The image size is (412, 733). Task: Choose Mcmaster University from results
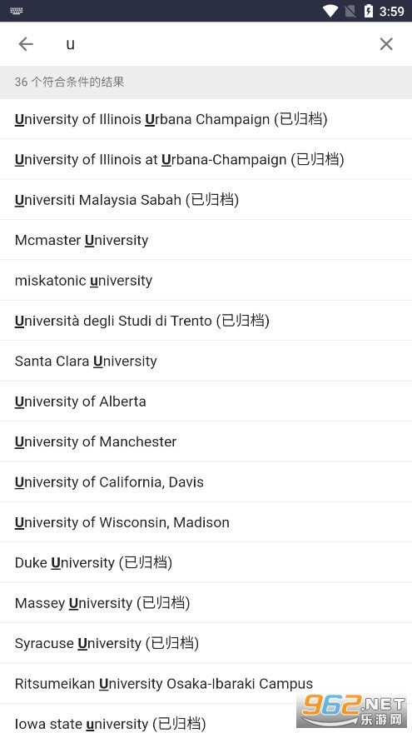coord(206,240)
